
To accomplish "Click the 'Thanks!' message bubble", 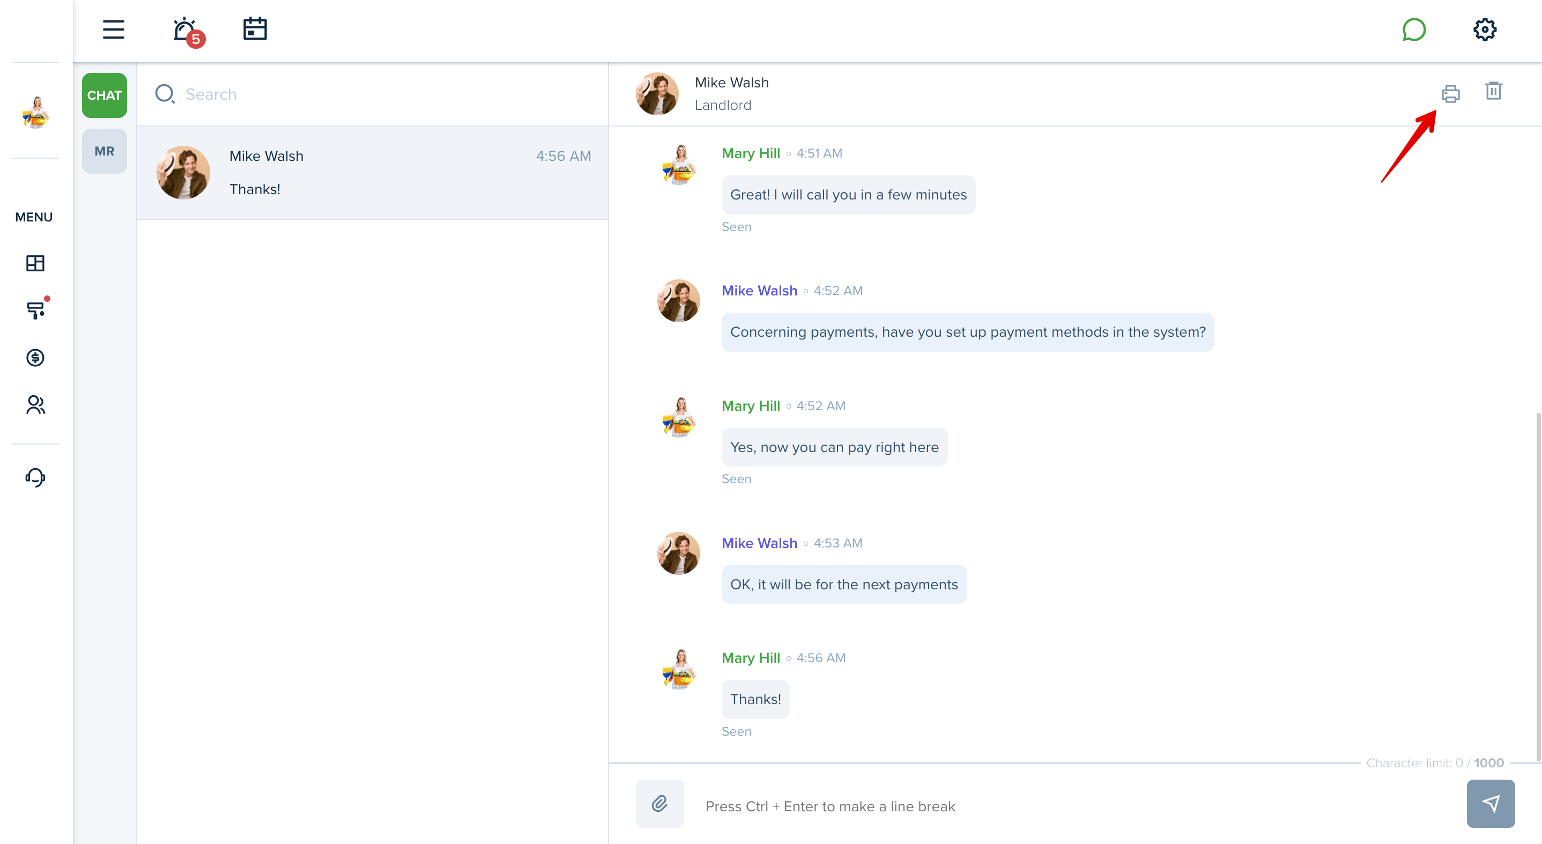I will [x=755, y=699].
